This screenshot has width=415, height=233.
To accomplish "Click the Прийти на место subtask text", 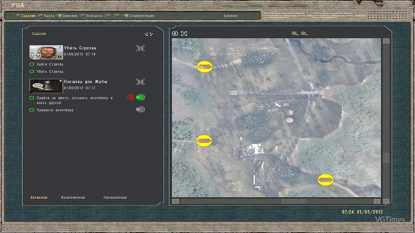I will tap(75, 100).
